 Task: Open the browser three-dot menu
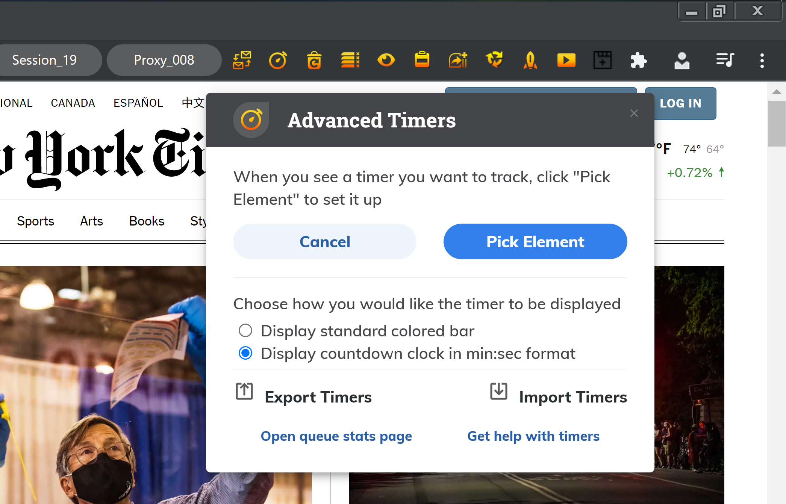762,60
